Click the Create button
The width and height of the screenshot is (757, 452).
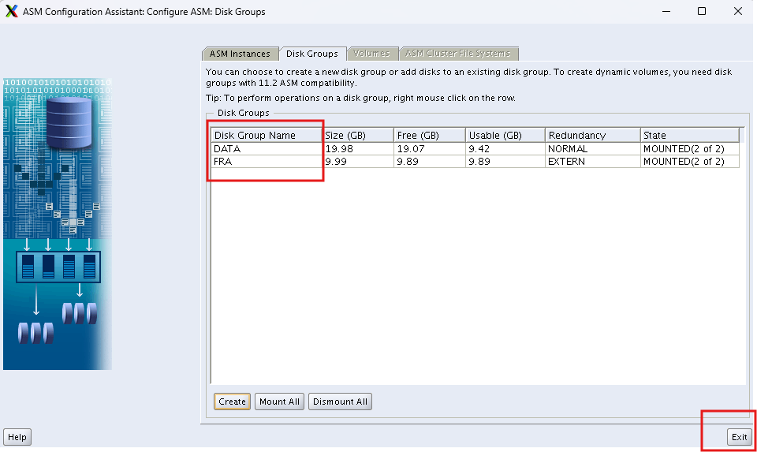point(232,402)
